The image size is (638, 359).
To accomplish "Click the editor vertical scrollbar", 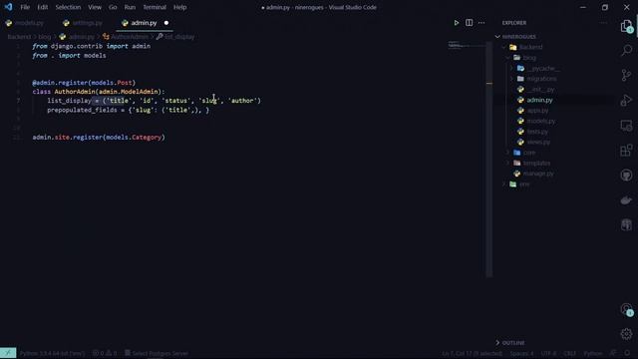I will (489, 159).
